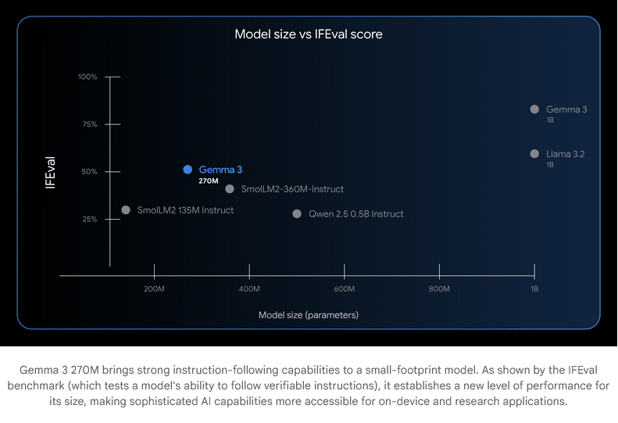
Task: Click the 'Llama 3.2' label text
Action: (566, 154)
